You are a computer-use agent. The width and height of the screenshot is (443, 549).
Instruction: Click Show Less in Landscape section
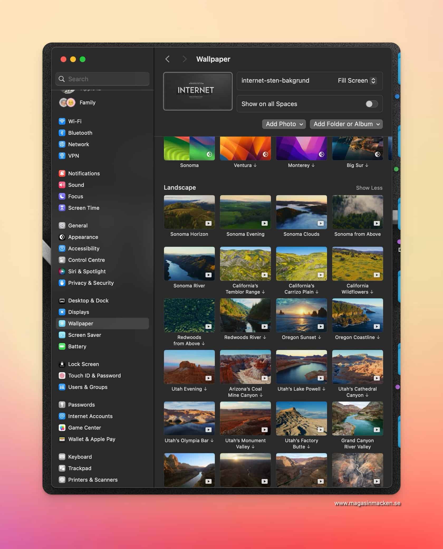coord(369,188)
